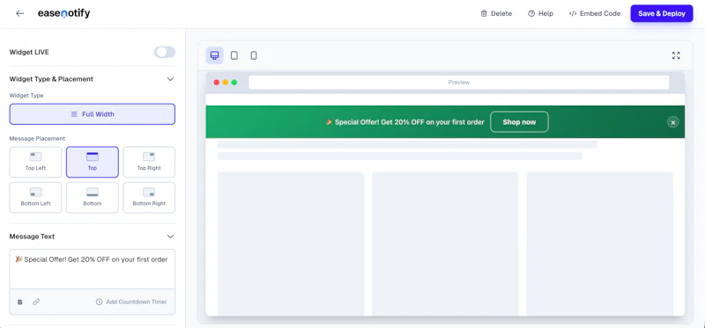Add Countdown Timer to message
This screenshot has width=705, height=328.
click(131, 302)
